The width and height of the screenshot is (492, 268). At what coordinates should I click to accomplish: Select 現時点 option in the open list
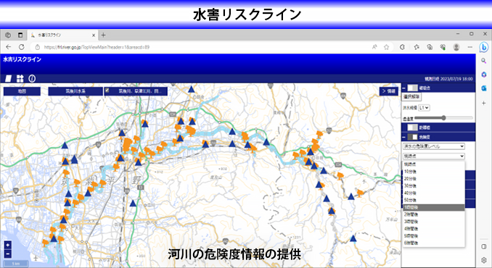[433, 164]
